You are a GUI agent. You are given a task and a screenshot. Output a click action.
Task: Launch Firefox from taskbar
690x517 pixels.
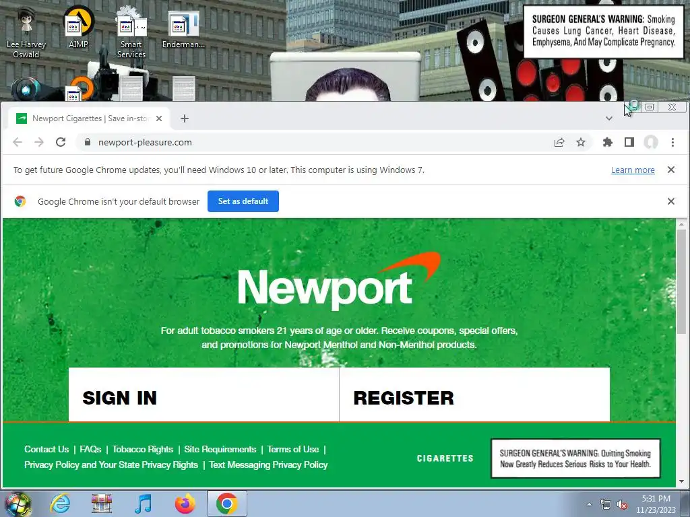[x=185, y=504]
